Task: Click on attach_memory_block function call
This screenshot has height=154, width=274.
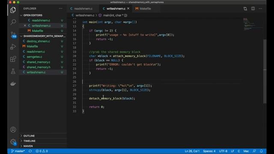Action: pyautogui.click(x=129, y=56)
